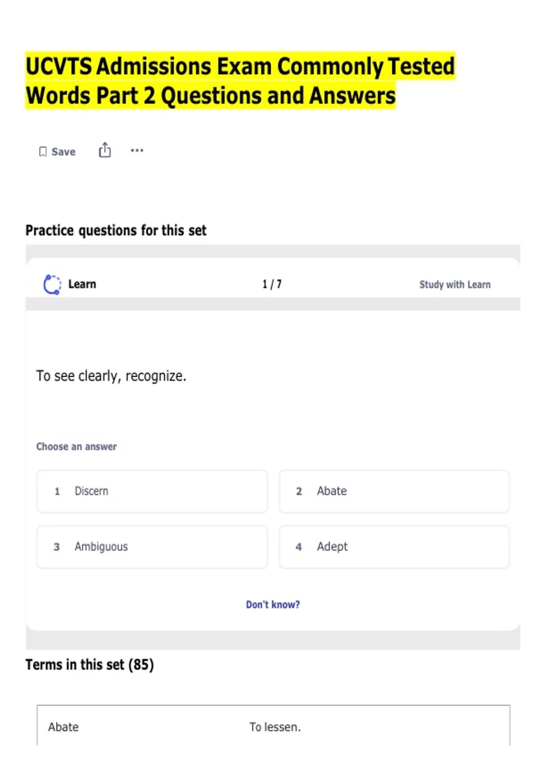545x773 pixels.
Task: Click the Save bookmark icon
Action: click(x=43, y=152)
